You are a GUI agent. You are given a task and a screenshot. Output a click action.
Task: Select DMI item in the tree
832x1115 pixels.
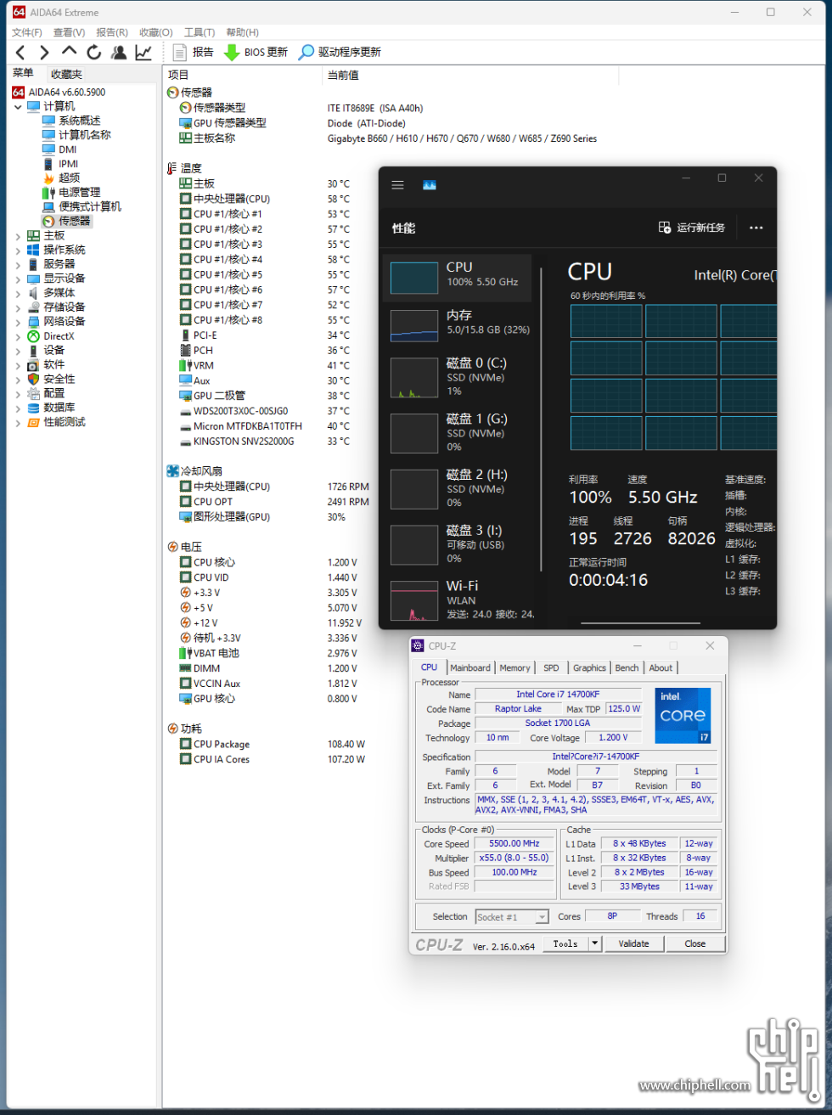point(67,149)
